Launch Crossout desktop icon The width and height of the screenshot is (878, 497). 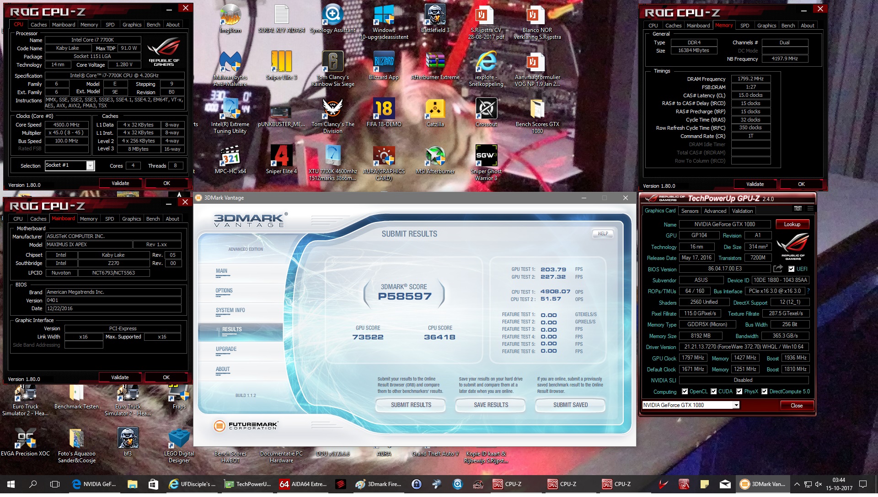click(x=486, y=112)
